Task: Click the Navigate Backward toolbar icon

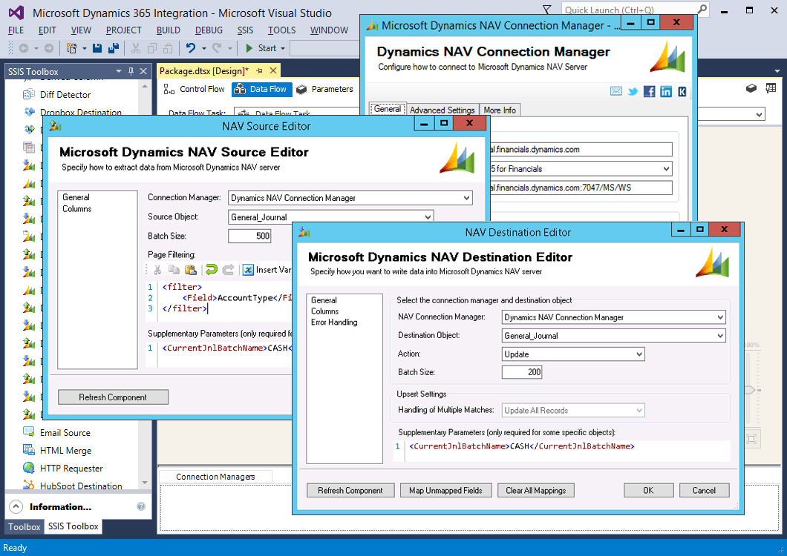Action: click(24, 48)
